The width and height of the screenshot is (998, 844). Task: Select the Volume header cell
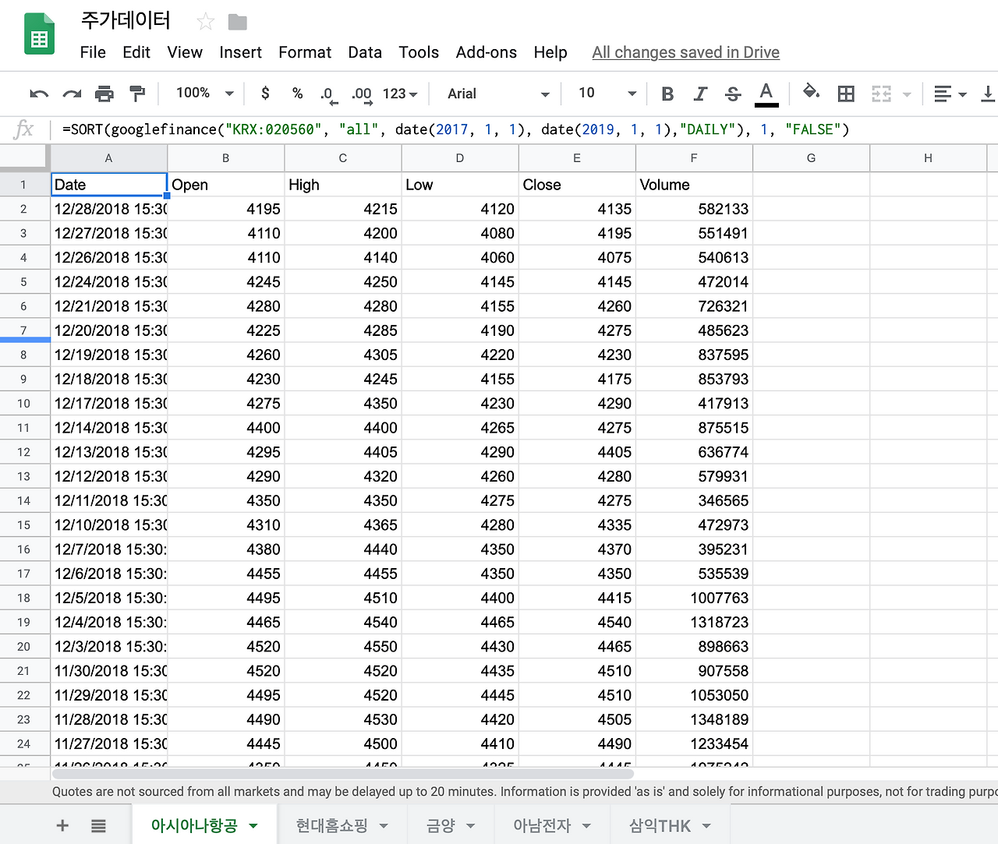coord(694,185)
